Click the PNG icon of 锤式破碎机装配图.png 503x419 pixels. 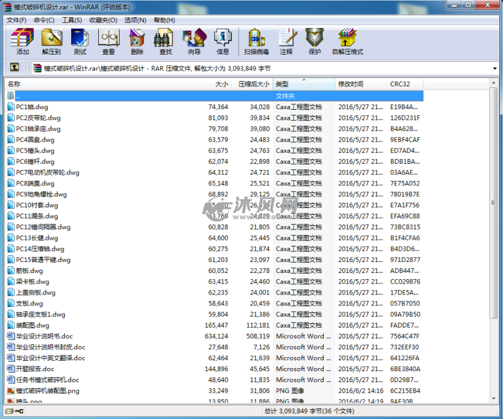pyautogui.click(x=11, y=390)
